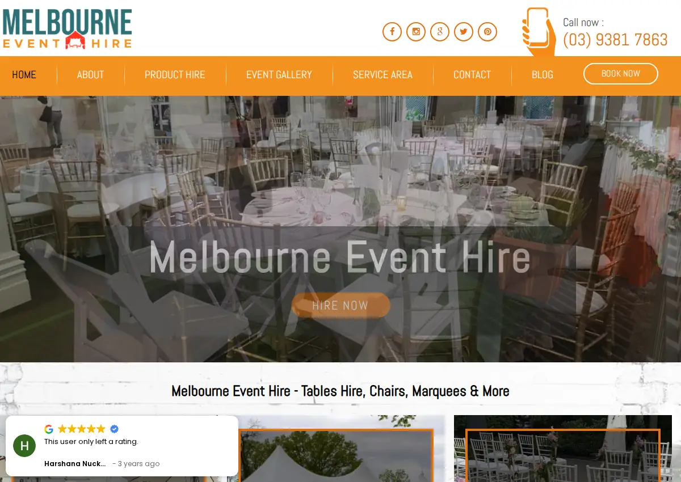The image size is (681, 482).
Task: Click the BOOK NOW button
Action: coord(621,74)
